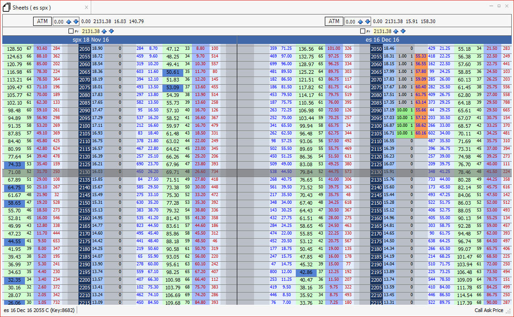This screenshot has width=514, height=317.
Task: Click orange cell 60.16 in es 2105 row
Action: pos(421,133)
